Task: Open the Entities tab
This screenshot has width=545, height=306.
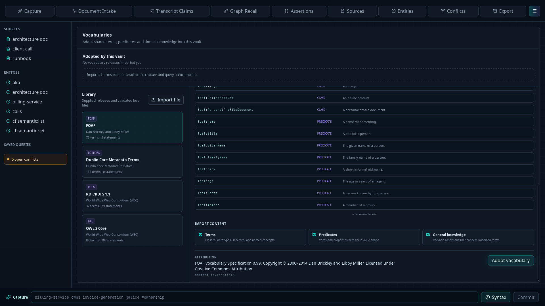Action: (x=402, y=11)
